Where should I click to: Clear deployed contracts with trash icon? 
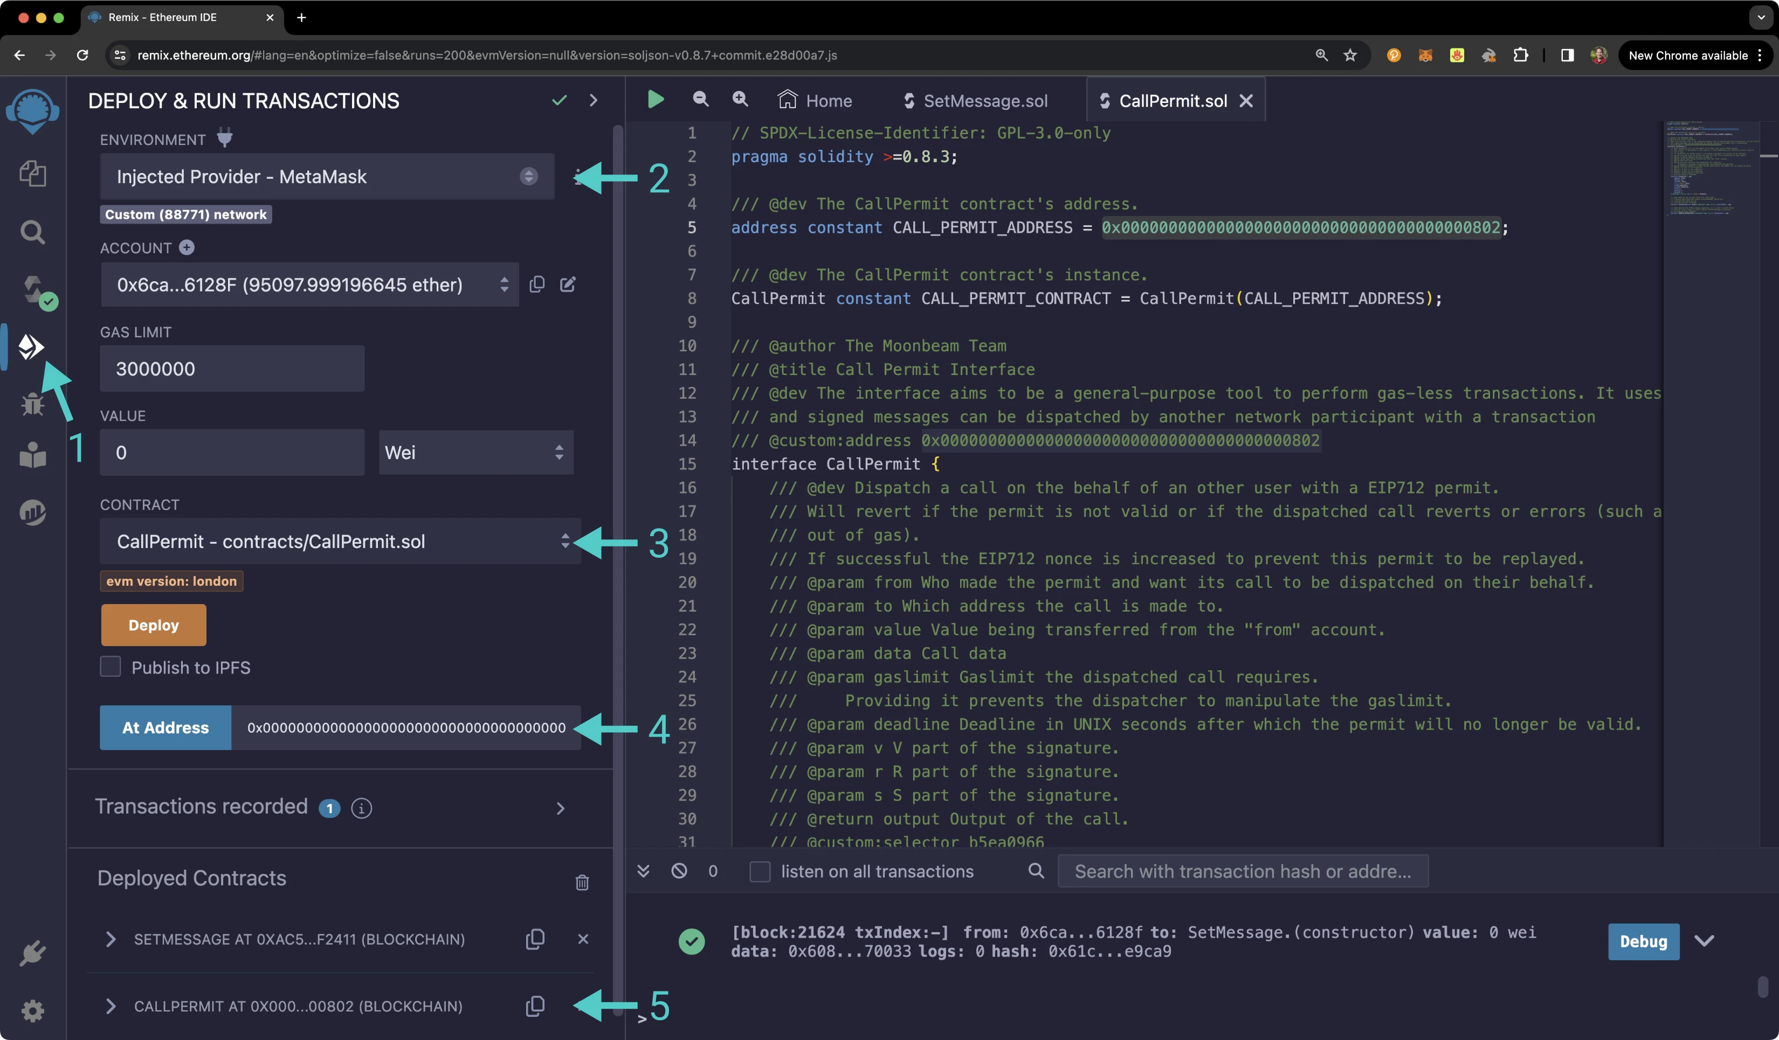tap(582, 882)
